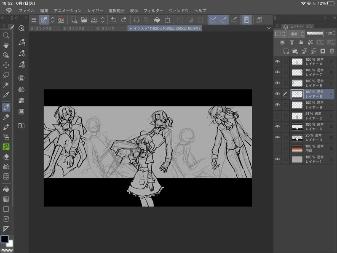Toggle visibility of the 用紙 paper layer
This screenshot has width=337, height=253.
[277, 148]
